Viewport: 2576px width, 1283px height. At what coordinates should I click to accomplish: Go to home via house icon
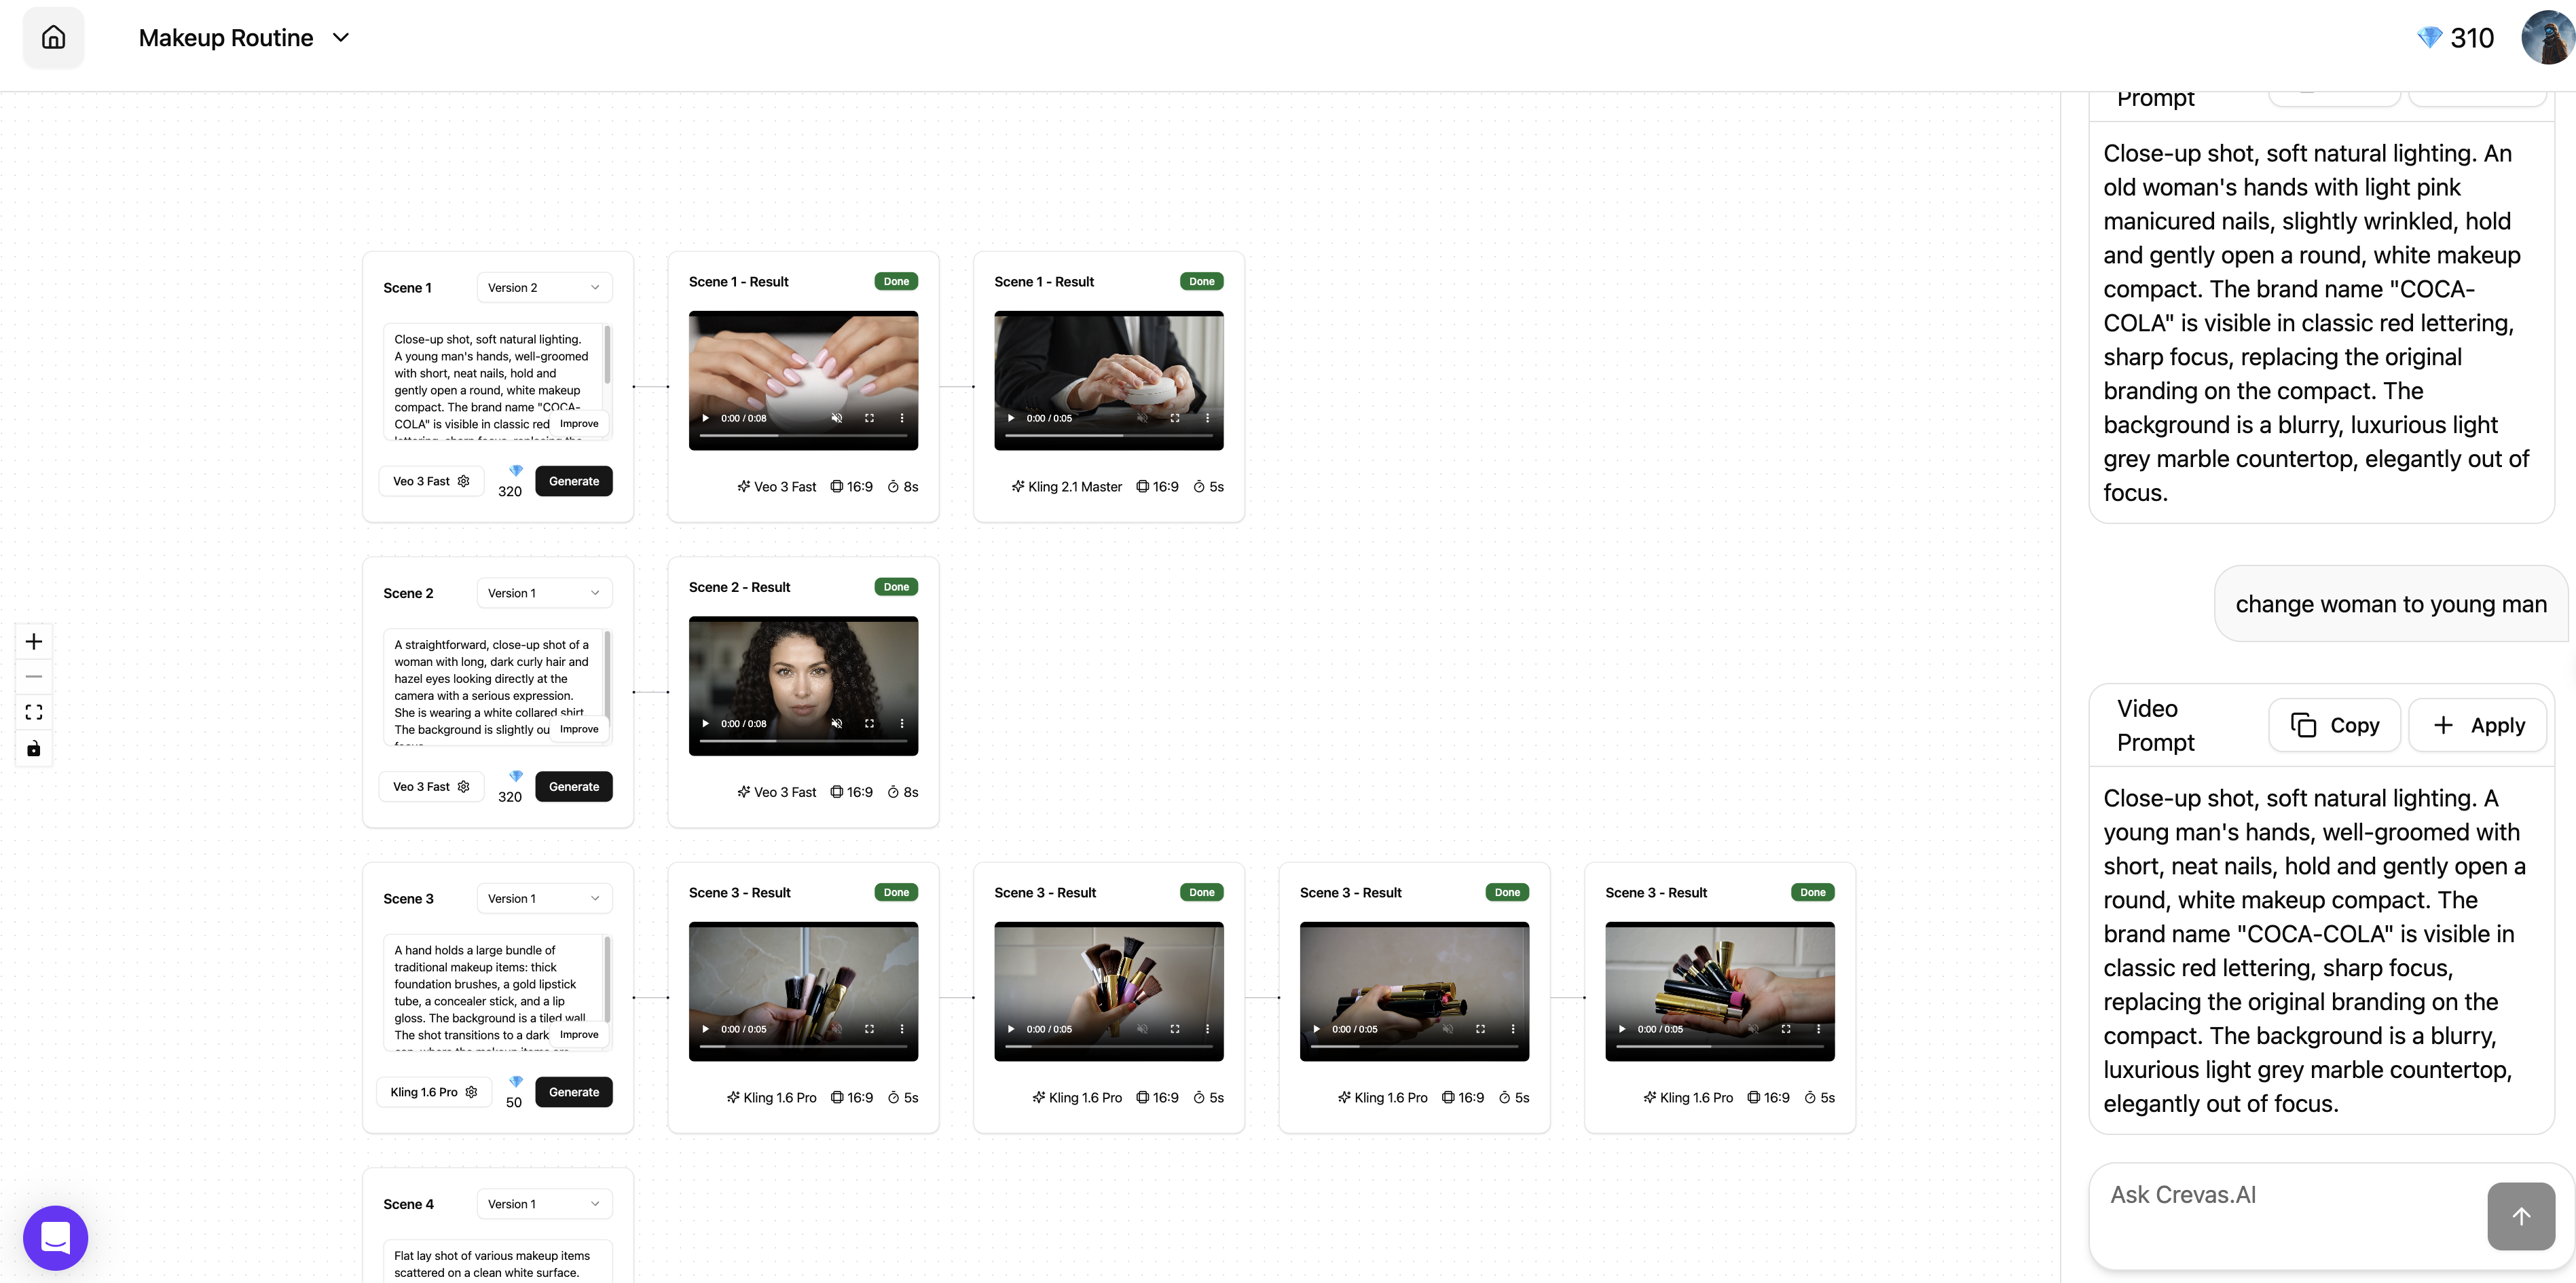pos(53,38)
